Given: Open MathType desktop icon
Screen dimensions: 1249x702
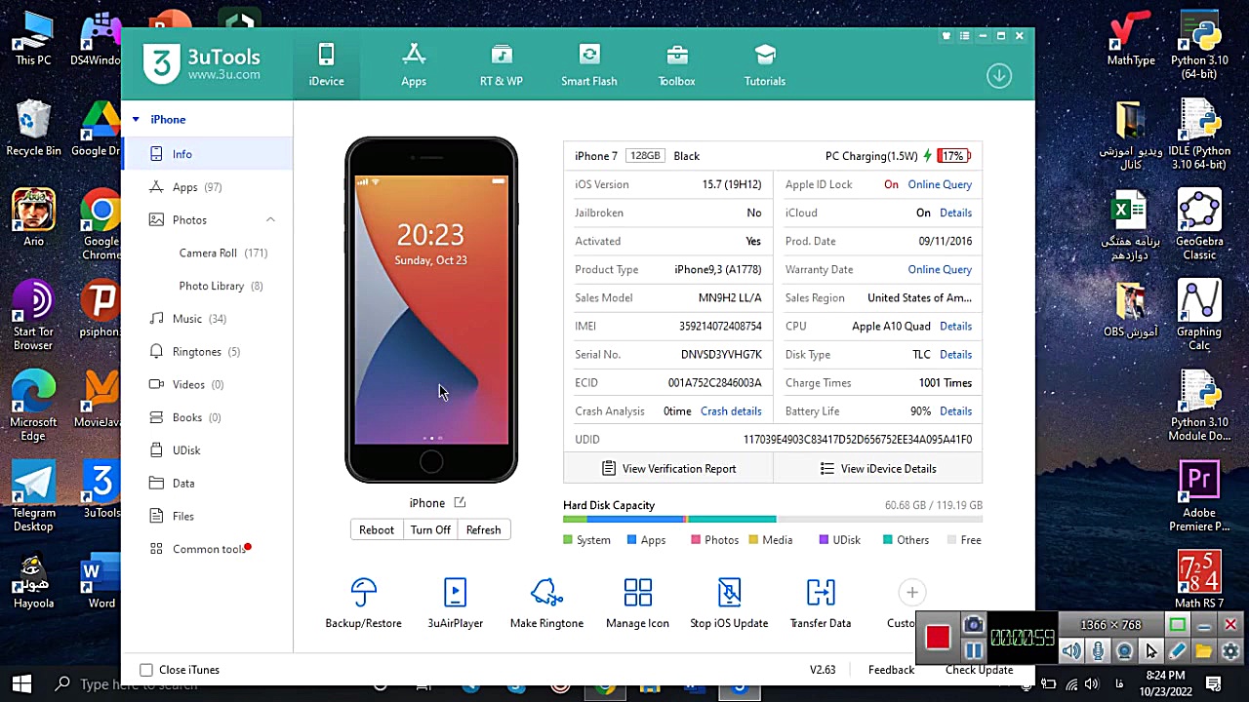Looking at the screenshot, I should [1131, 39].
